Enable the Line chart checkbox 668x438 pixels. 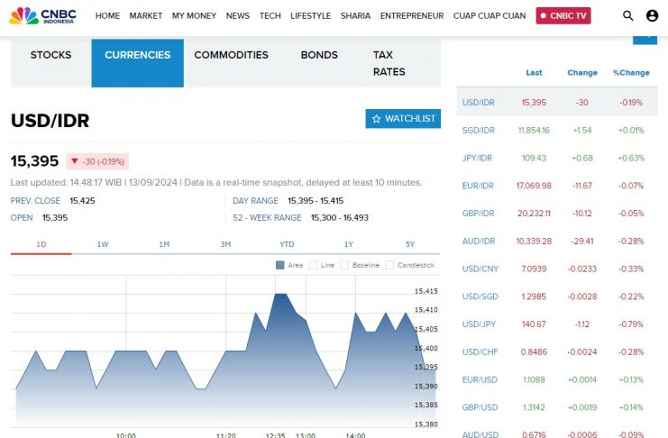(314, 265)
